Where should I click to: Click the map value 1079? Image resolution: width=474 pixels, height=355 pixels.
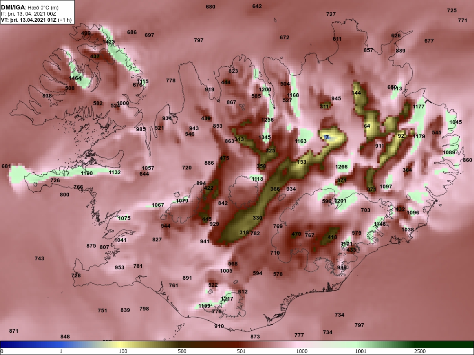tap(182, 201)
